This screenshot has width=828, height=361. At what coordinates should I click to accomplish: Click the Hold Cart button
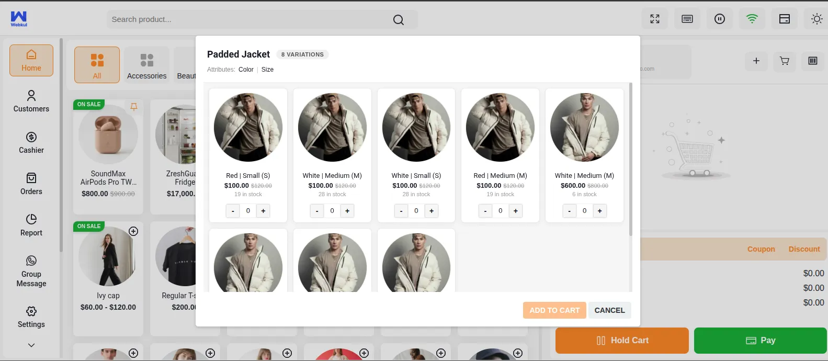coord(622,341)
